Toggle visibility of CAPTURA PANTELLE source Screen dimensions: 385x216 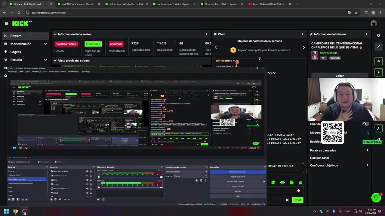point(87,189)
